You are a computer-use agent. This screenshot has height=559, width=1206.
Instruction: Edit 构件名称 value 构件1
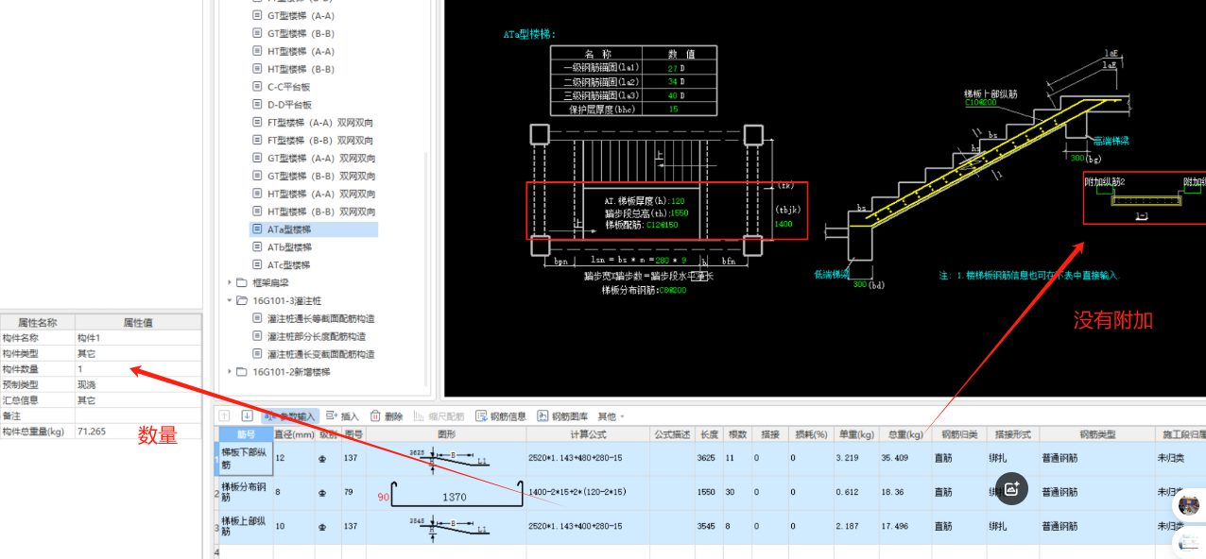point(138,337)
